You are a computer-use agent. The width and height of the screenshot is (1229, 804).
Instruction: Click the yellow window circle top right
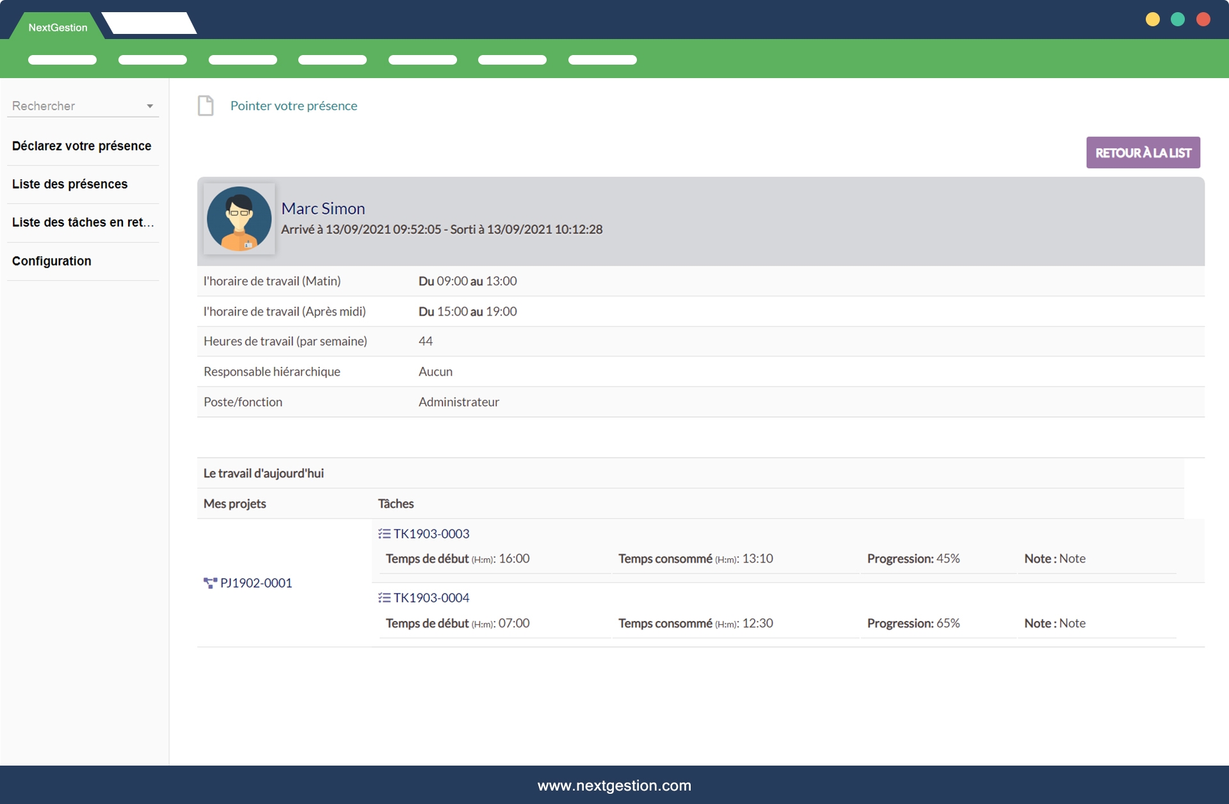(1152, 20)
